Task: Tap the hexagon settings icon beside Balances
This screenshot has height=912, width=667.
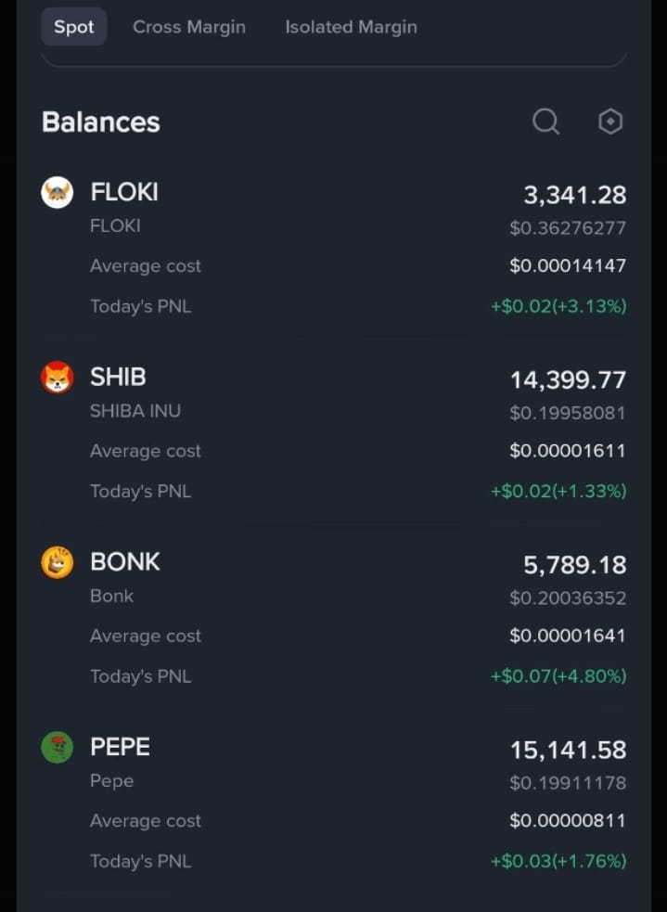Action: click(x=610, y=122)
